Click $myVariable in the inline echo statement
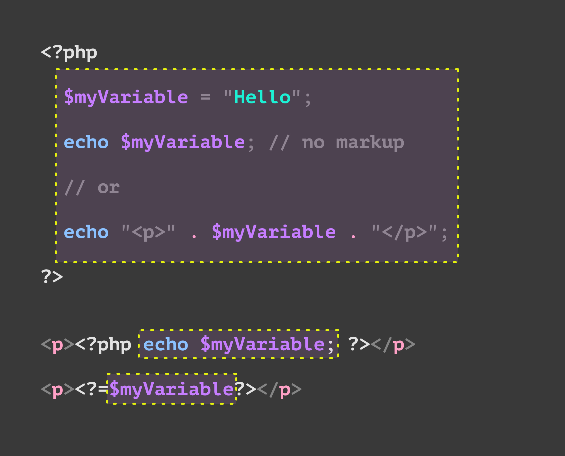The width and height of the screenshot is (565, 456). pos(262,345)
